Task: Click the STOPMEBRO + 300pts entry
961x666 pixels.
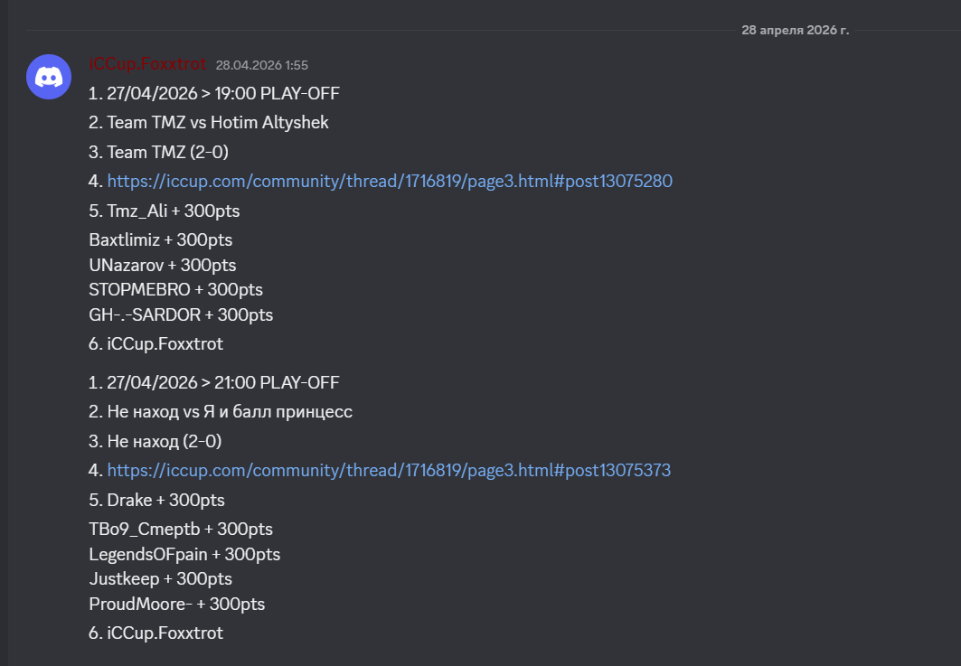Action: pos(176,290)
